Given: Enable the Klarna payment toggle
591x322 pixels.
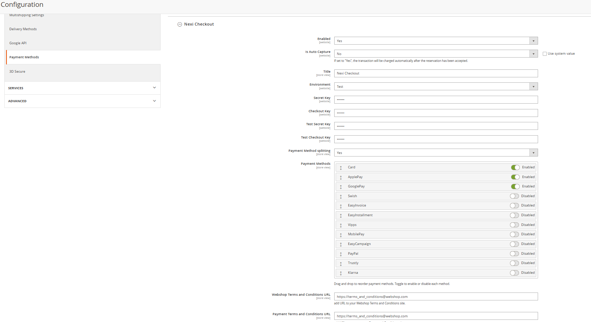Looking at the screenshot, I should pyautogui.click(x=514, y=273).
